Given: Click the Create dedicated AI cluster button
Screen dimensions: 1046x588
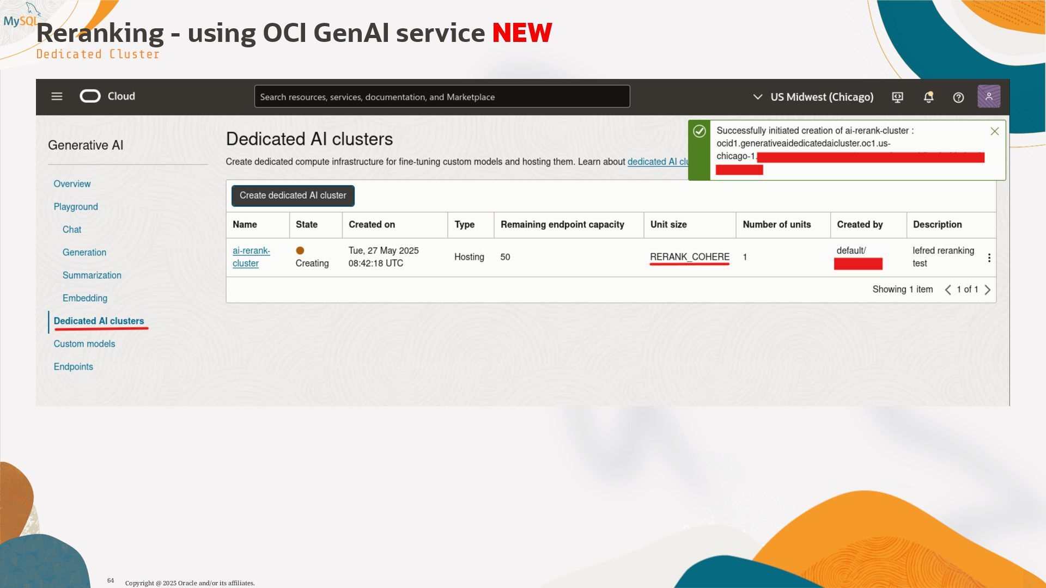Looking at the screenshot, I should pyautogui.click(x=293, y=195).
